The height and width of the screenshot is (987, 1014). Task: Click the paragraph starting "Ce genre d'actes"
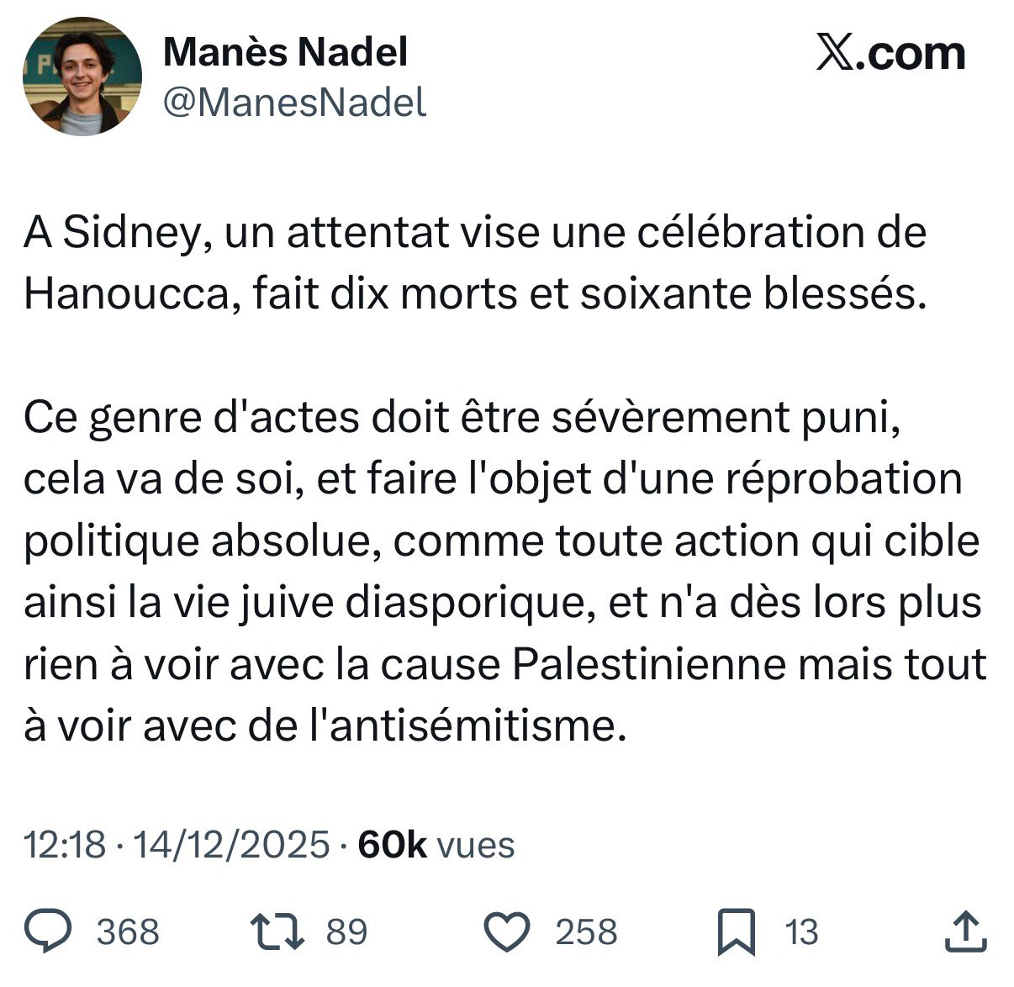pos(503,571)
